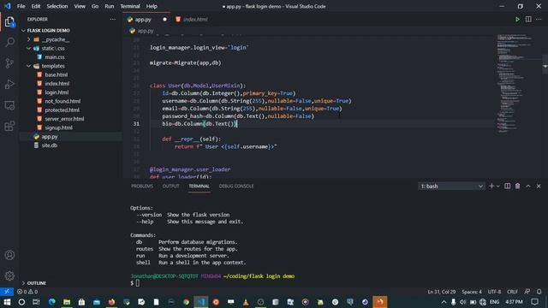Open Manage gear settings menu
Viewport: 548px width, 308px height.
coord(9,275)
